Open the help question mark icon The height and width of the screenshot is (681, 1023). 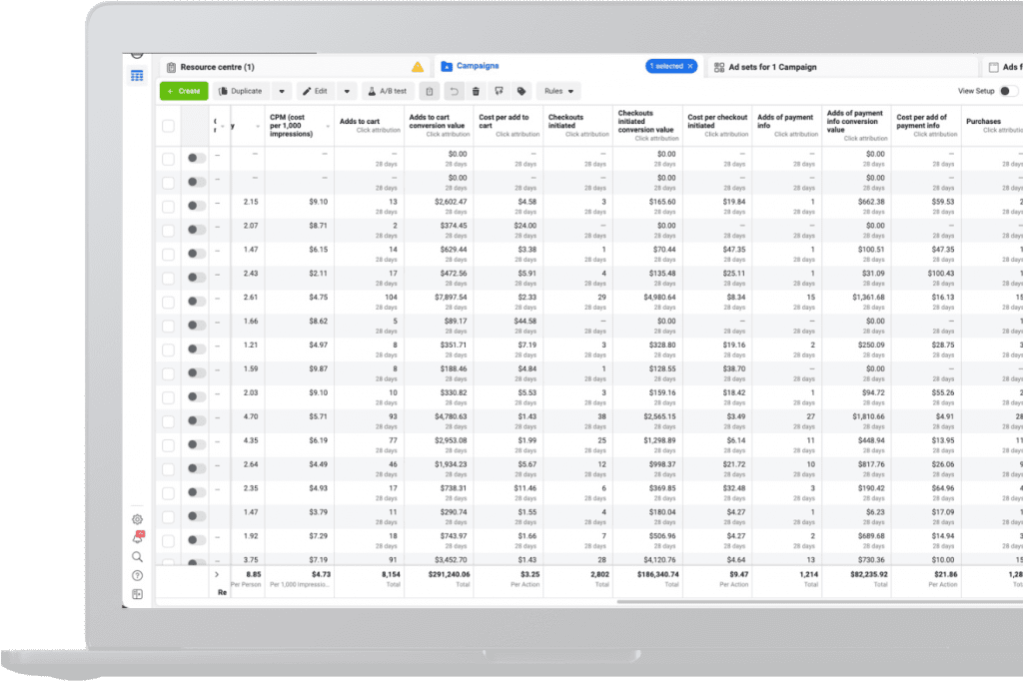(x=137, y=575)
